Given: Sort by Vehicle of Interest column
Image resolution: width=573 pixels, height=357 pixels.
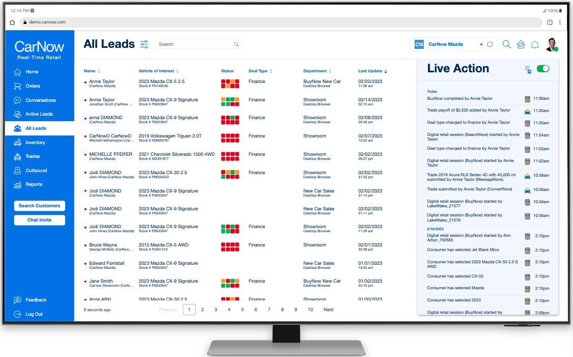Looking at the screenshot, I should 158,71.
